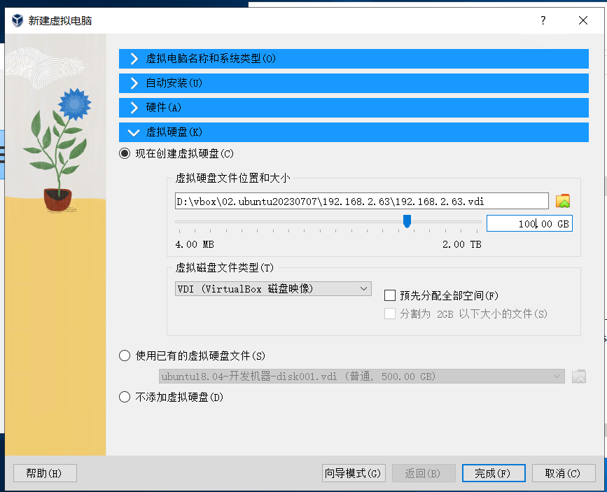Open 帮助(H) help button
Viewport: 607px width, 492px height.
(x=45, y=473)
